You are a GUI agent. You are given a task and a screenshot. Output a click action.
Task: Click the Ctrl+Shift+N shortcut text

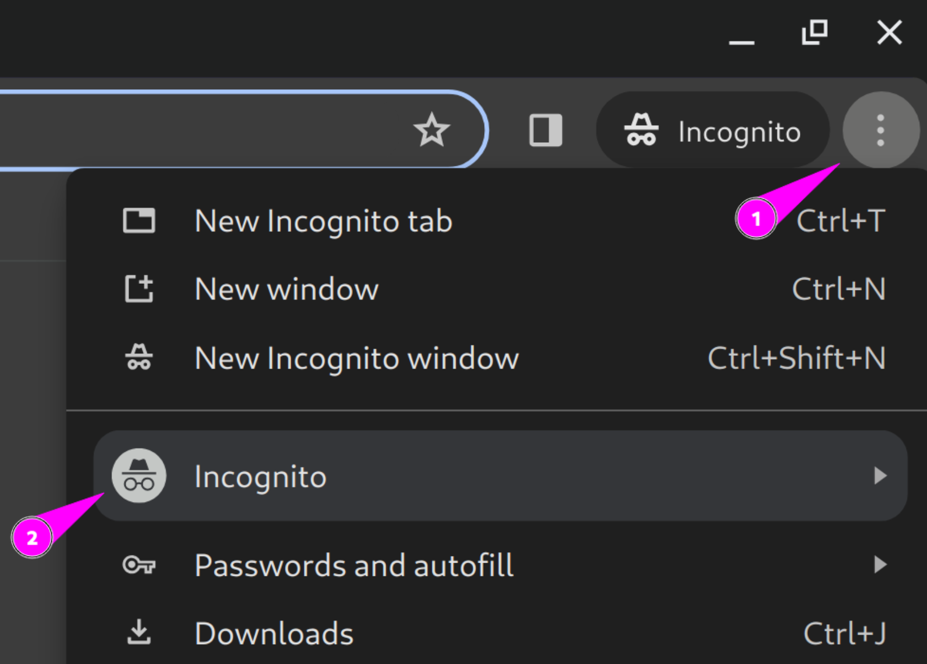[x=797, y=358]
